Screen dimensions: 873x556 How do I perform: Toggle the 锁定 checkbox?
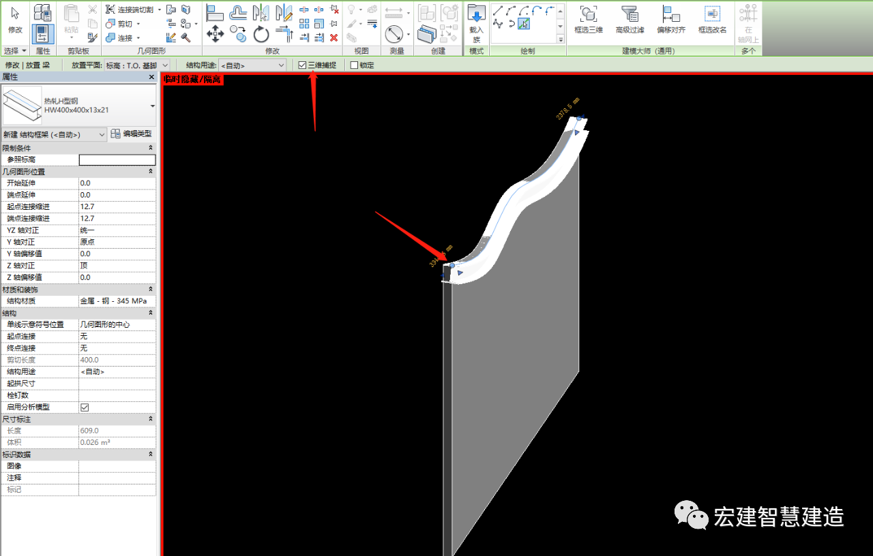(x=354, y=65)
